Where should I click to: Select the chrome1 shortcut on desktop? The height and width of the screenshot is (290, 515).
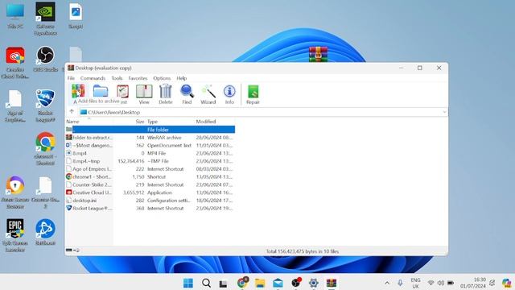(x=45, y=148)
